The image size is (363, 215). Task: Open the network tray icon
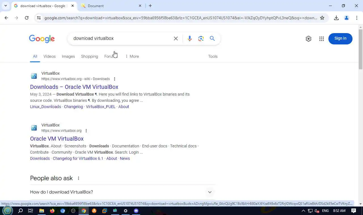pos(310,211)
